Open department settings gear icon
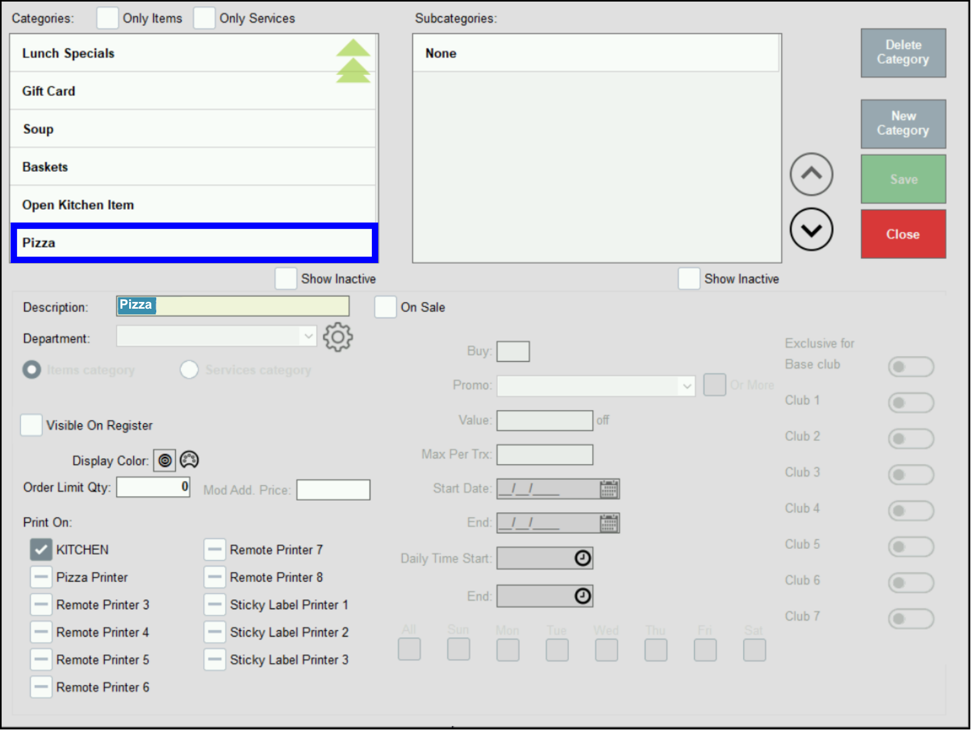The height and width of the screenshot is (731, 971). click(338, 338)
